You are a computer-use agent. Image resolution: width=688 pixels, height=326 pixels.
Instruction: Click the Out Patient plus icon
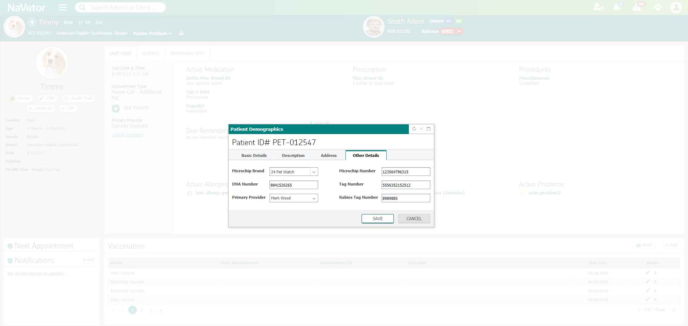coord(116,108)
